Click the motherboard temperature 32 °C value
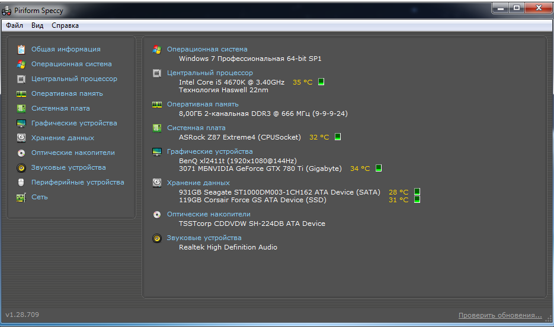This screenshot has height=327, width=554. [x=319, y=137]
